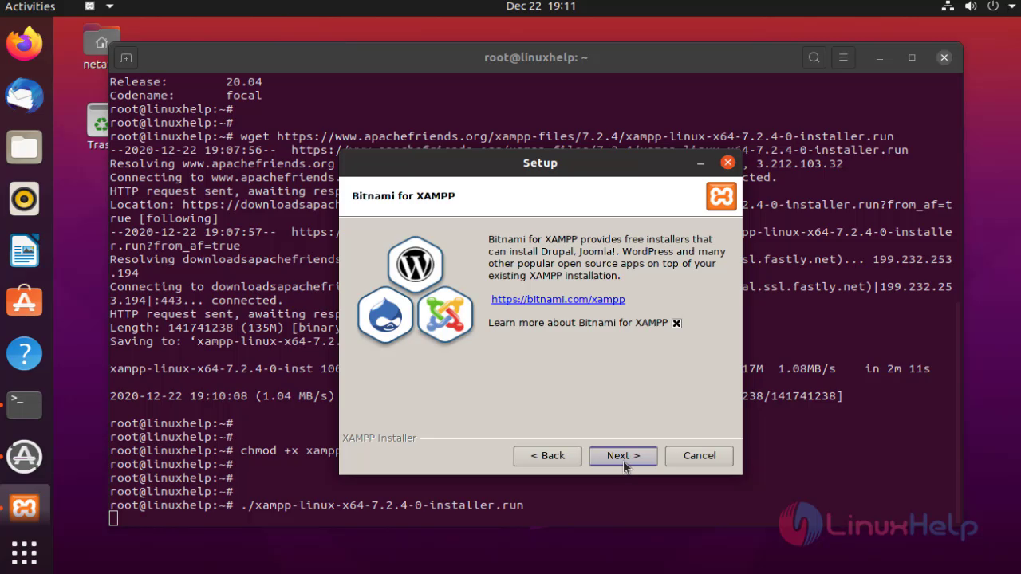Switch to Terminal via dock icon
Viewport: 1021px width, 574px height.
pyautogui.click(x=24, y=405)
